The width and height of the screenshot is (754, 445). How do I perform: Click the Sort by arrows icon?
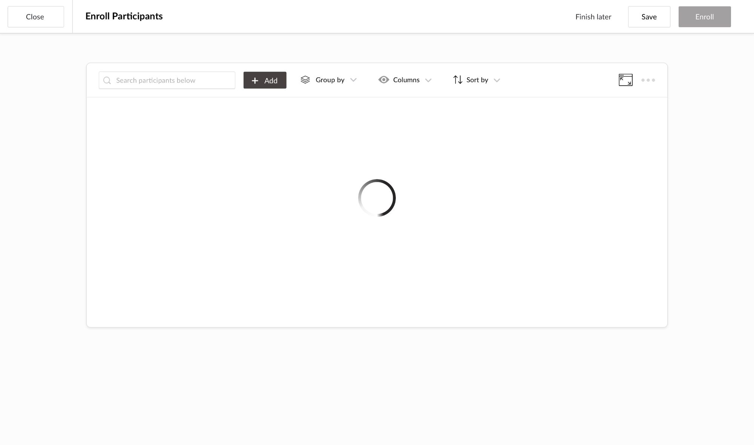(458, 80)
